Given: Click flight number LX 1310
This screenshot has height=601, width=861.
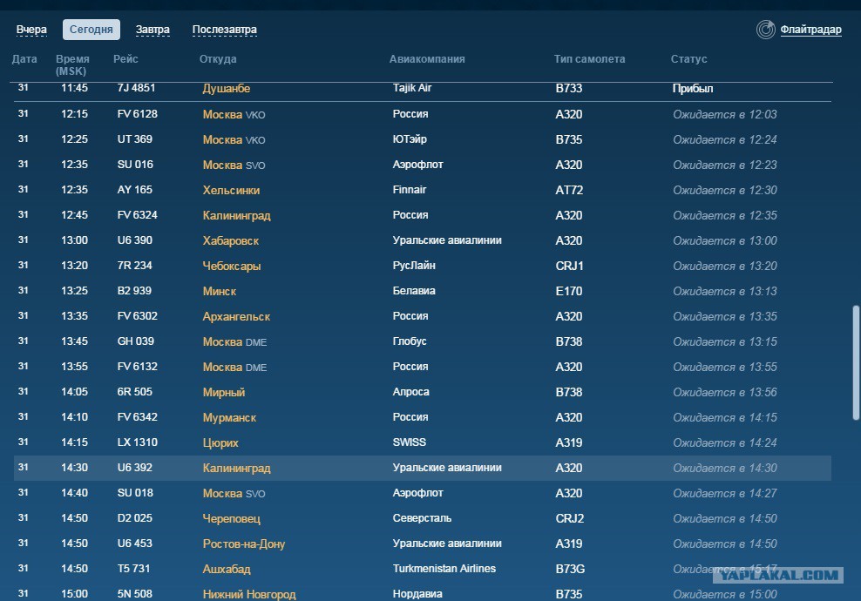Looking at the screenshot, I should [x=138, y=442].
